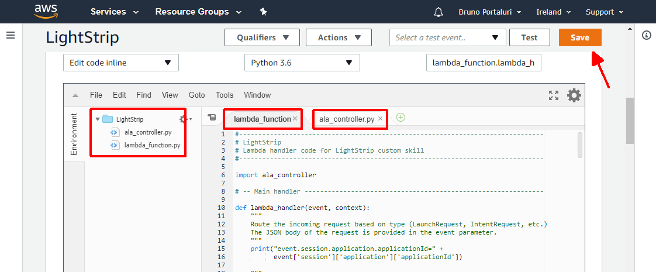Collapse the LightStrip folder tree
This screenshot has width=656, height=272.
point(97,119)
